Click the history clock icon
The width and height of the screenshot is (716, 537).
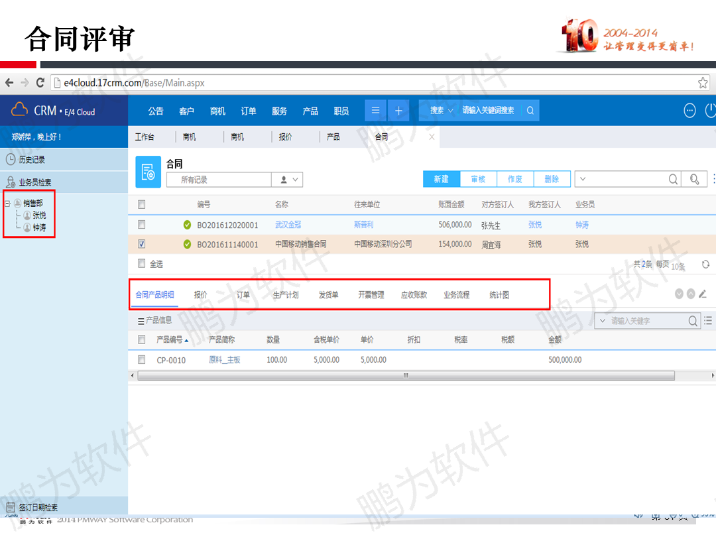pos(10,159)
